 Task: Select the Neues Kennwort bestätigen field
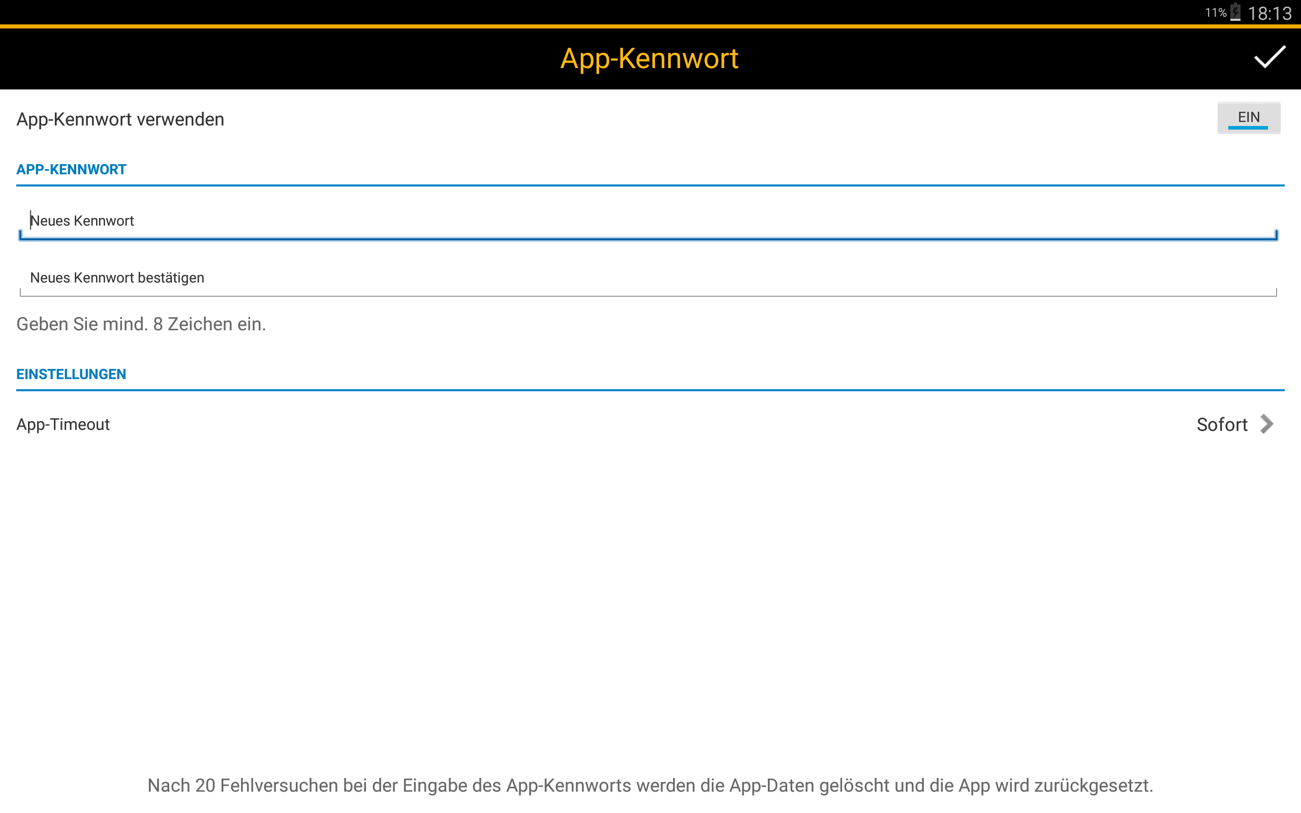648,278
